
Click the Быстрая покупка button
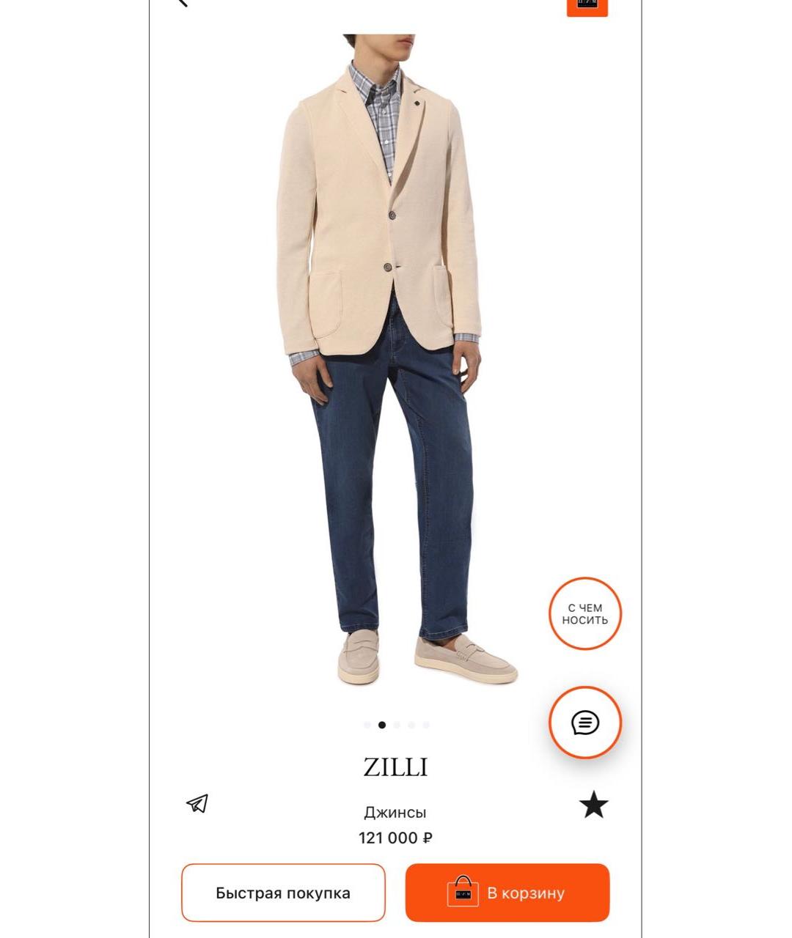pos(283,893)
